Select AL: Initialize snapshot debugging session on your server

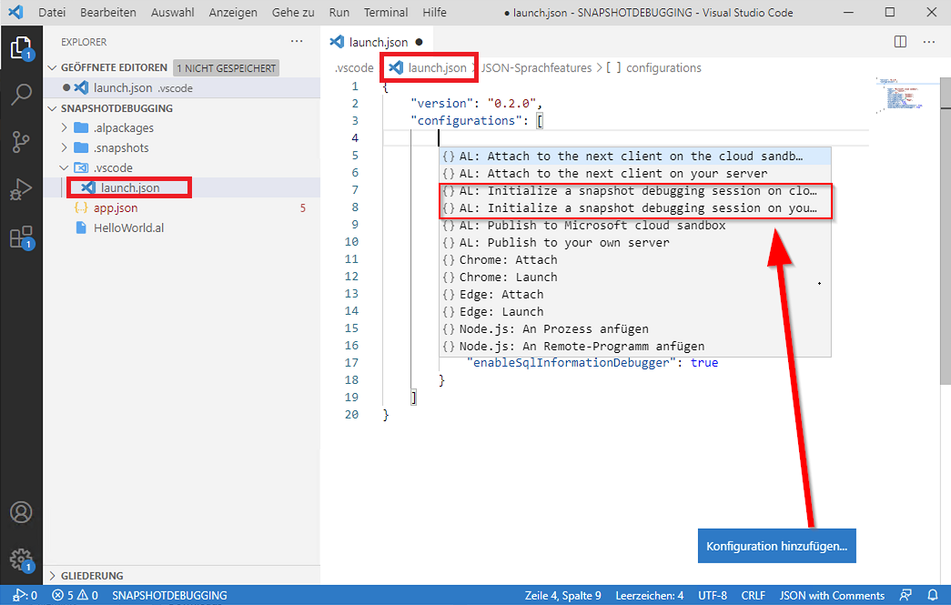[635, 208]
